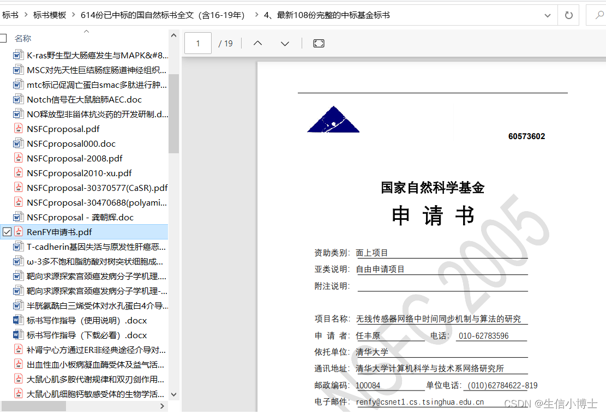Viewport: 606px width, 414px height.
Task: Click the docx icon of 标书写作指导（下载必看）
Action: click(x=18, y=335)
